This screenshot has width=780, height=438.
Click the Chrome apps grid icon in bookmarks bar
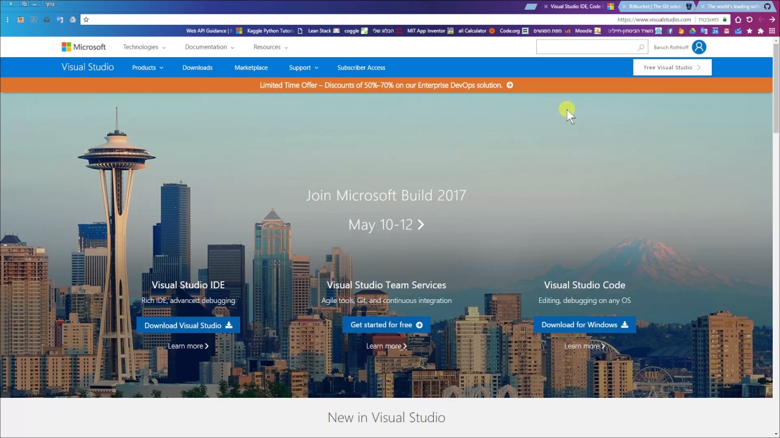(772, 31)
